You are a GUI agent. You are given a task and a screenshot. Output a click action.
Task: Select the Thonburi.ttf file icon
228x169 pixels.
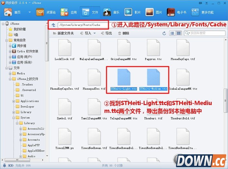[x=153, y=107]
